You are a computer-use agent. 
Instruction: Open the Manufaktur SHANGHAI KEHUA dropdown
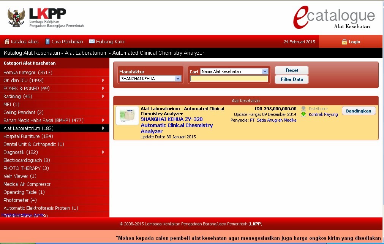(150, 79)
